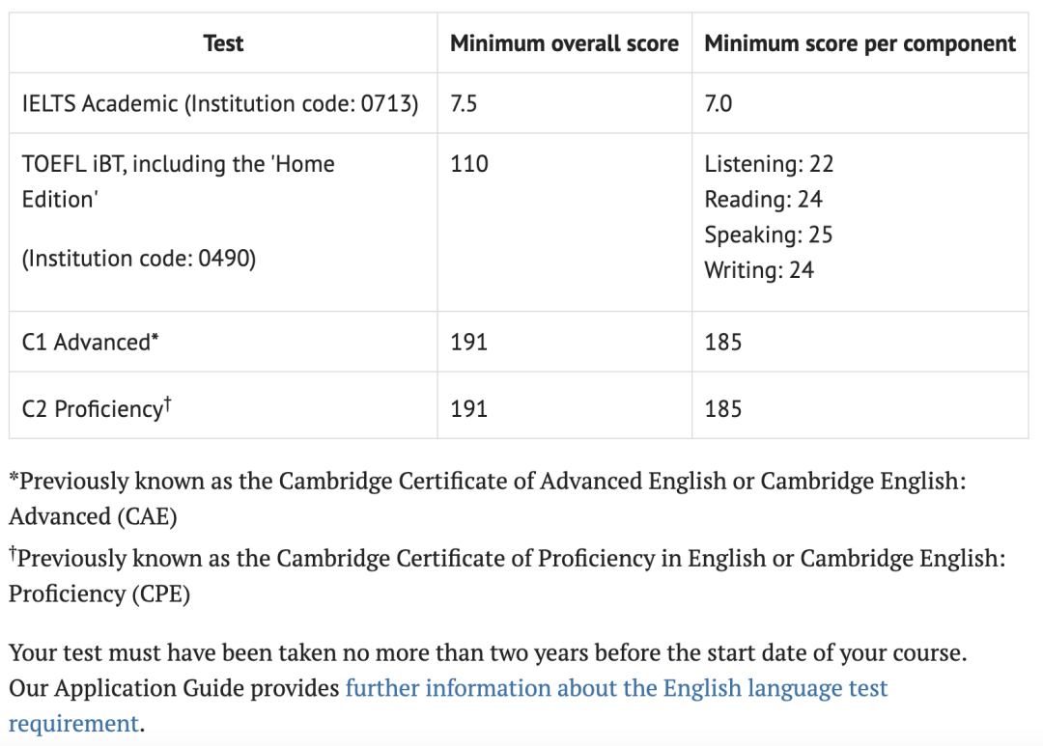Viewport: 1043px width, 746px height.
Task: Click the TOEFL institution code 0490 text
Action: point(139,258)
